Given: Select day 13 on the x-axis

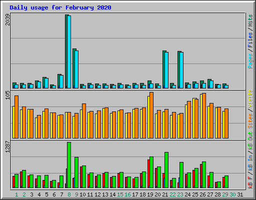Looking at the screenshot, I should tap(105, 194).
